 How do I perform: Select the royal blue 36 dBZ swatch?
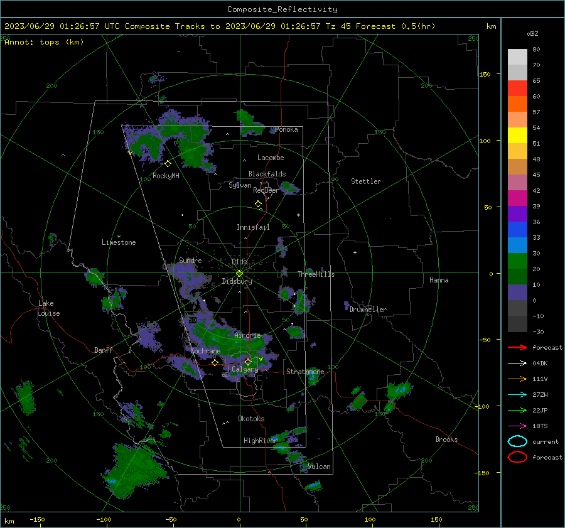[517, 230]
